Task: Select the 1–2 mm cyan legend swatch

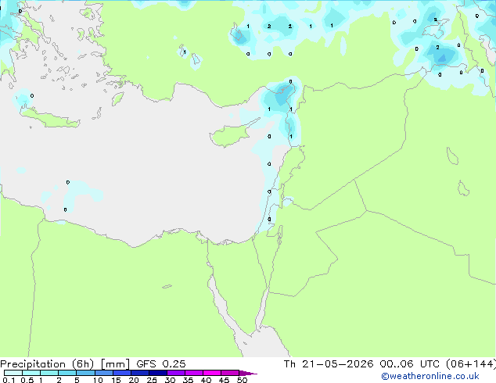Action: 49,373
